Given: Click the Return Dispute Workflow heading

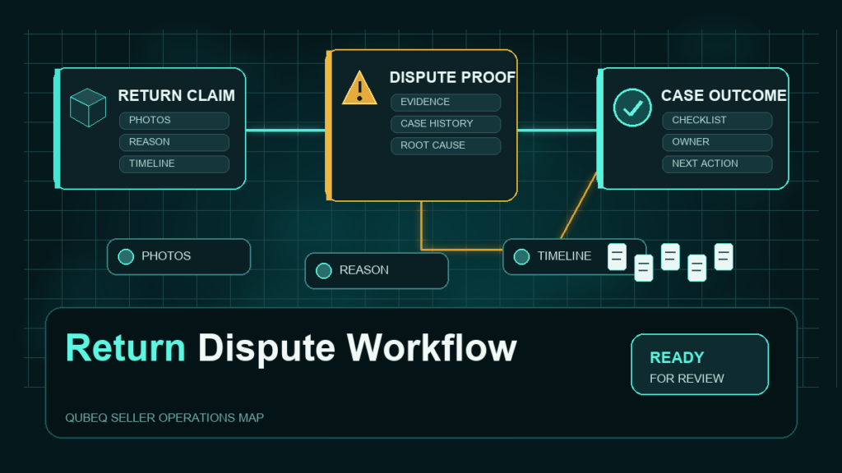Looking at the screenshot, I should pyautogui.click(x=290, y=348).
